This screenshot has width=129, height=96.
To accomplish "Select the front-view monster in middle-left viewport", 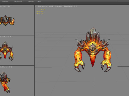I will (x=6, y=51).
